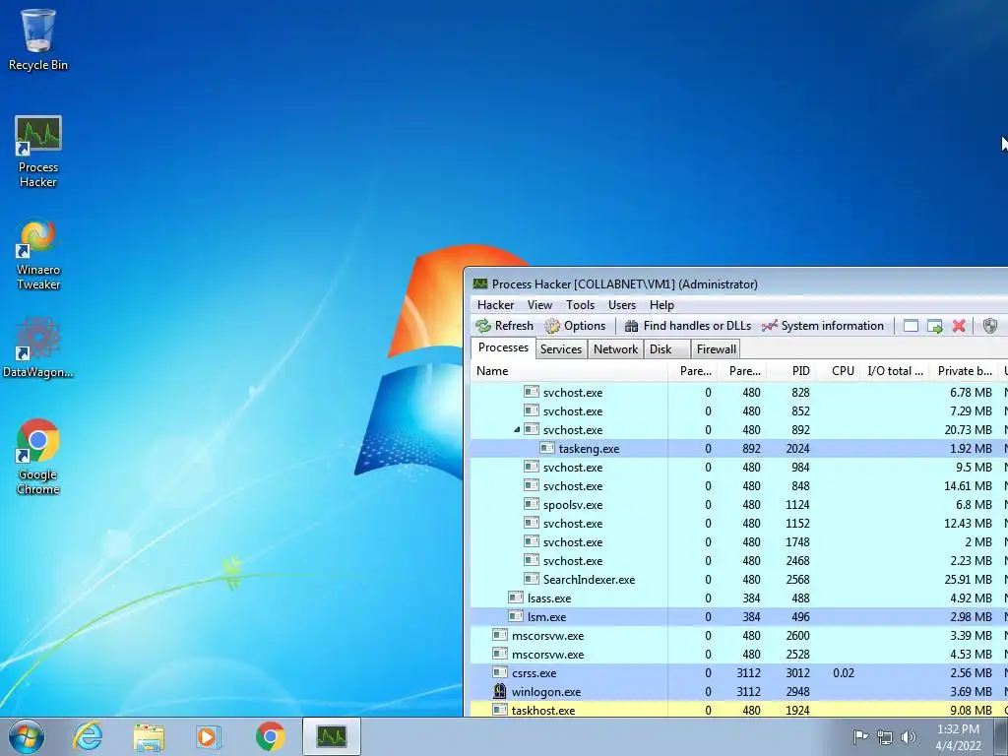The width and height of the screenshot is (1008, 756).
Task: Select the taskeng.exe process row
Action: 739,449
